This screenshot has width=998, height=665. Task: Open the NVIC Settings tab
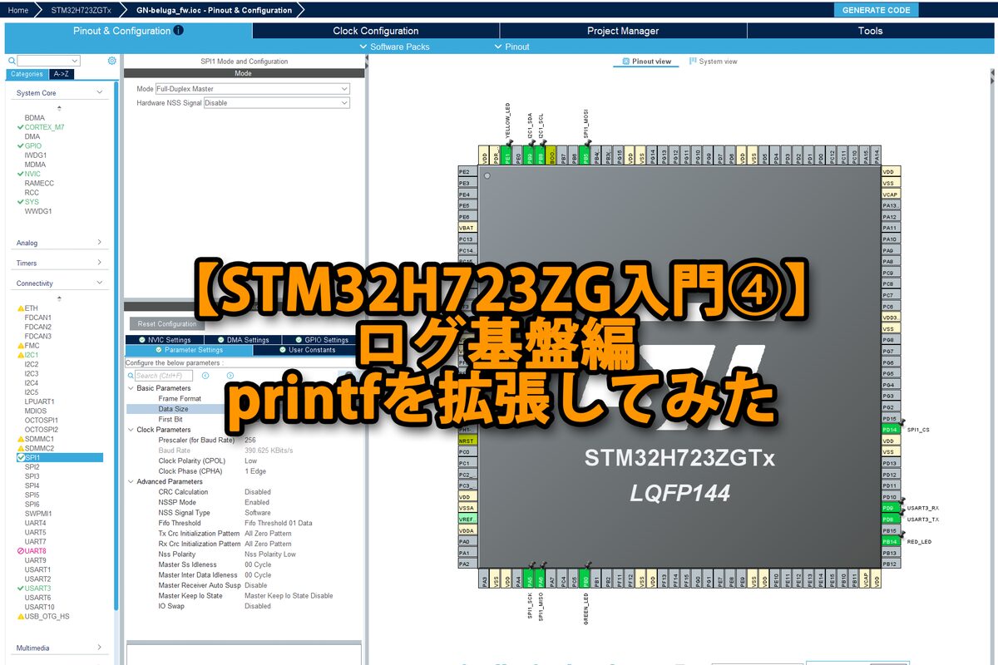(165, 339)
